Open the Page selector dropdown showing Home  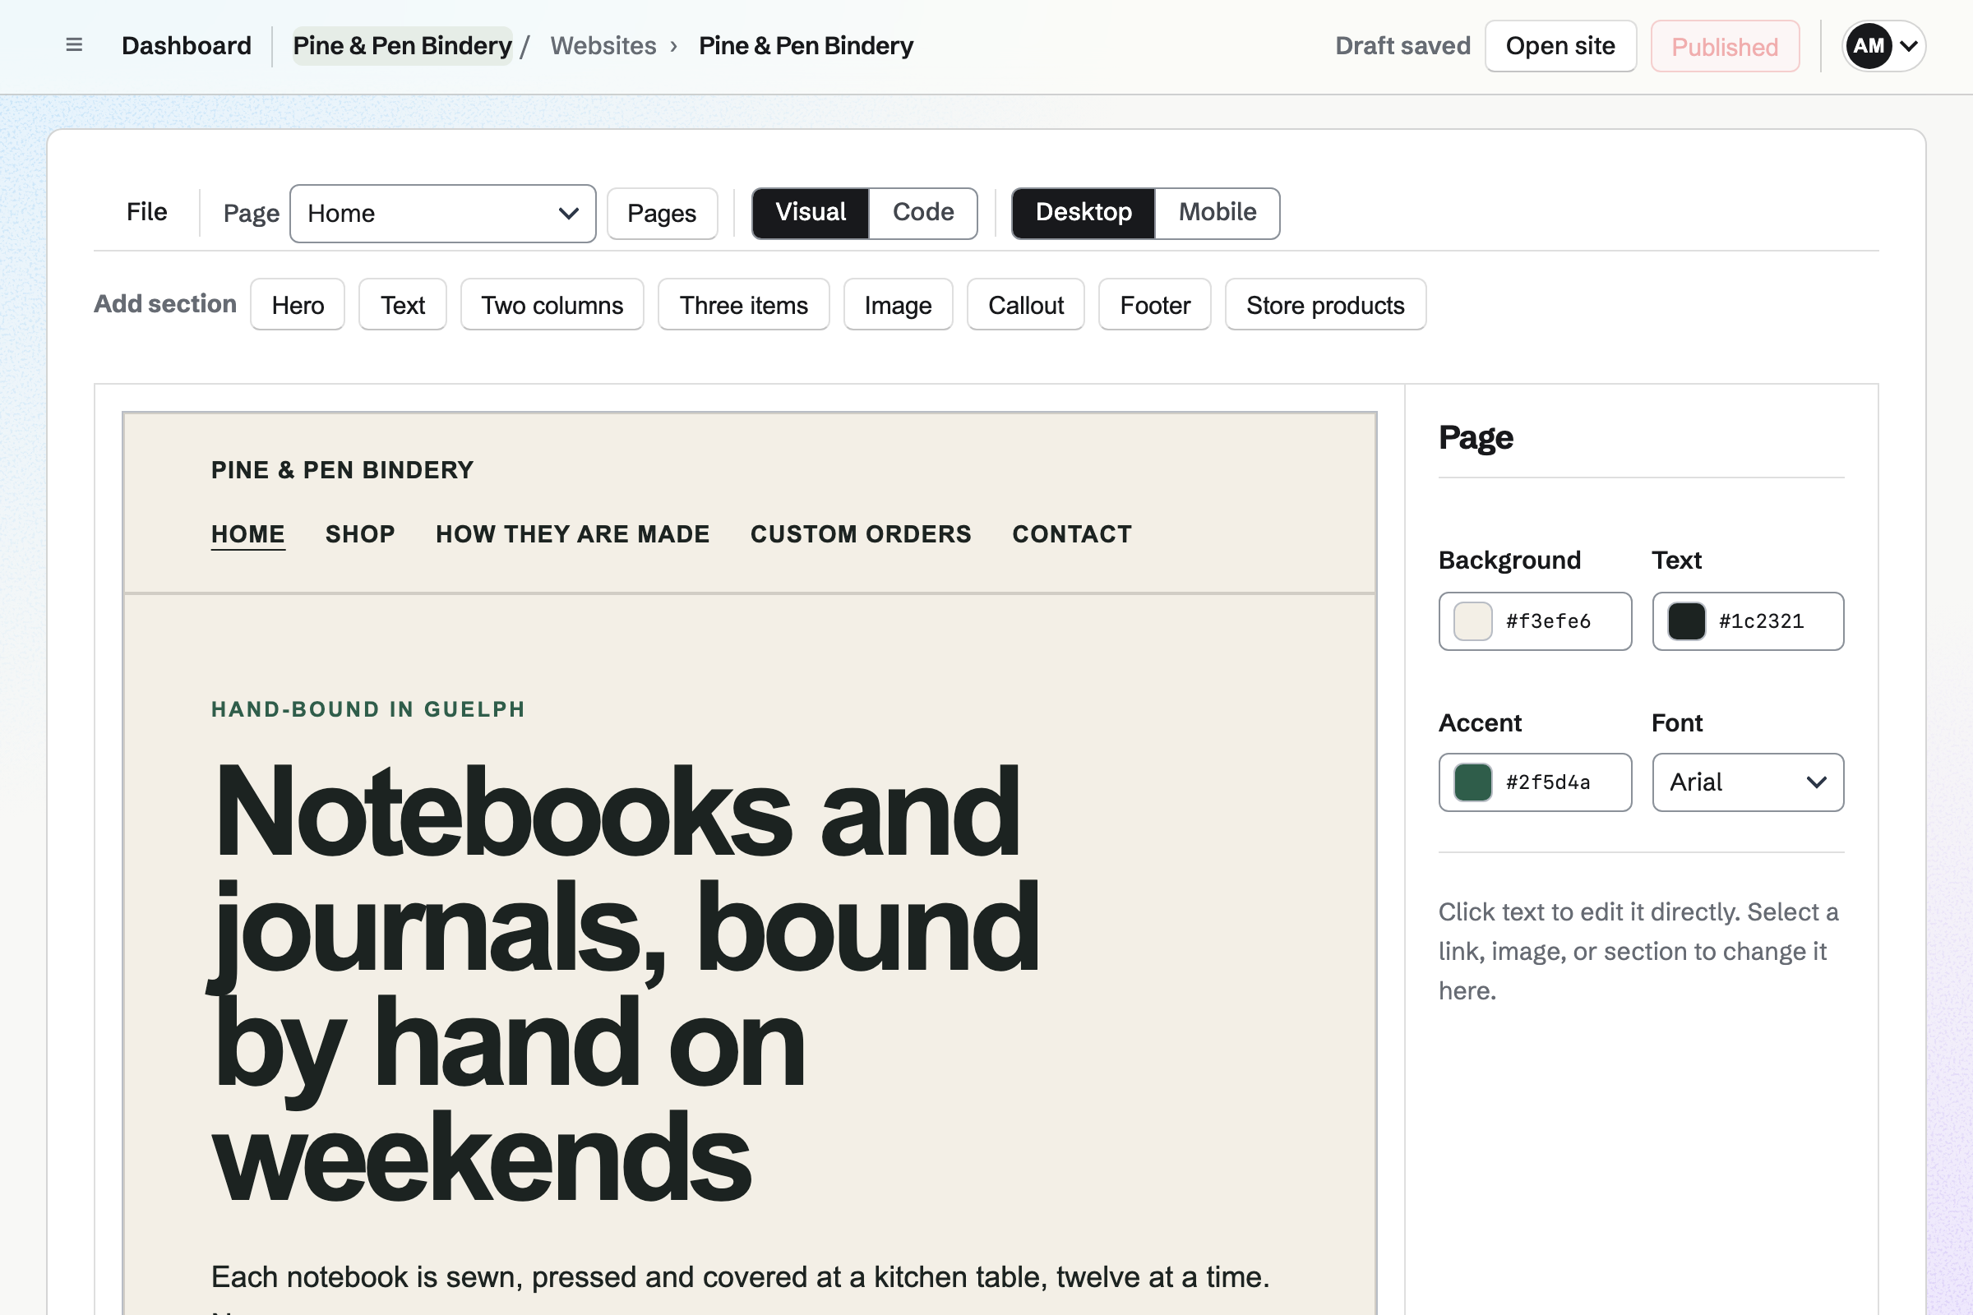(x=443, y=214)
